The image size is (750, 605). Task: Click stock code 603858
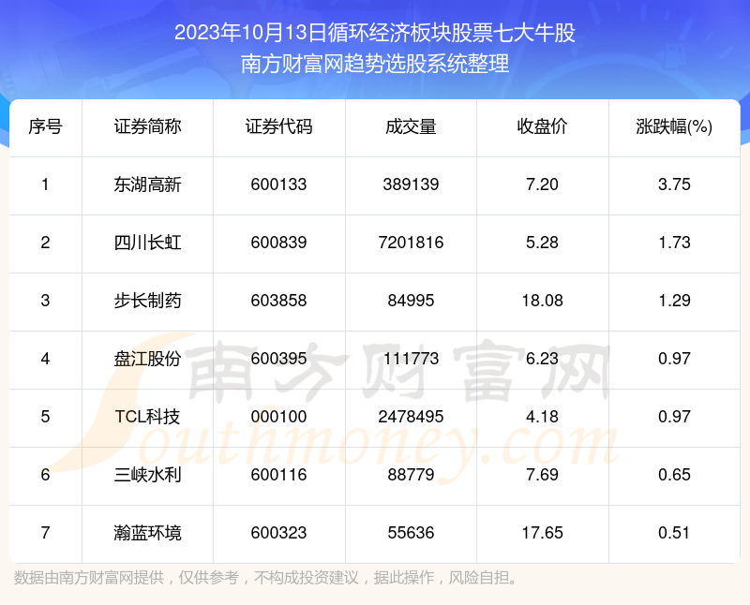pyautogui.click(x=278, y=301)
